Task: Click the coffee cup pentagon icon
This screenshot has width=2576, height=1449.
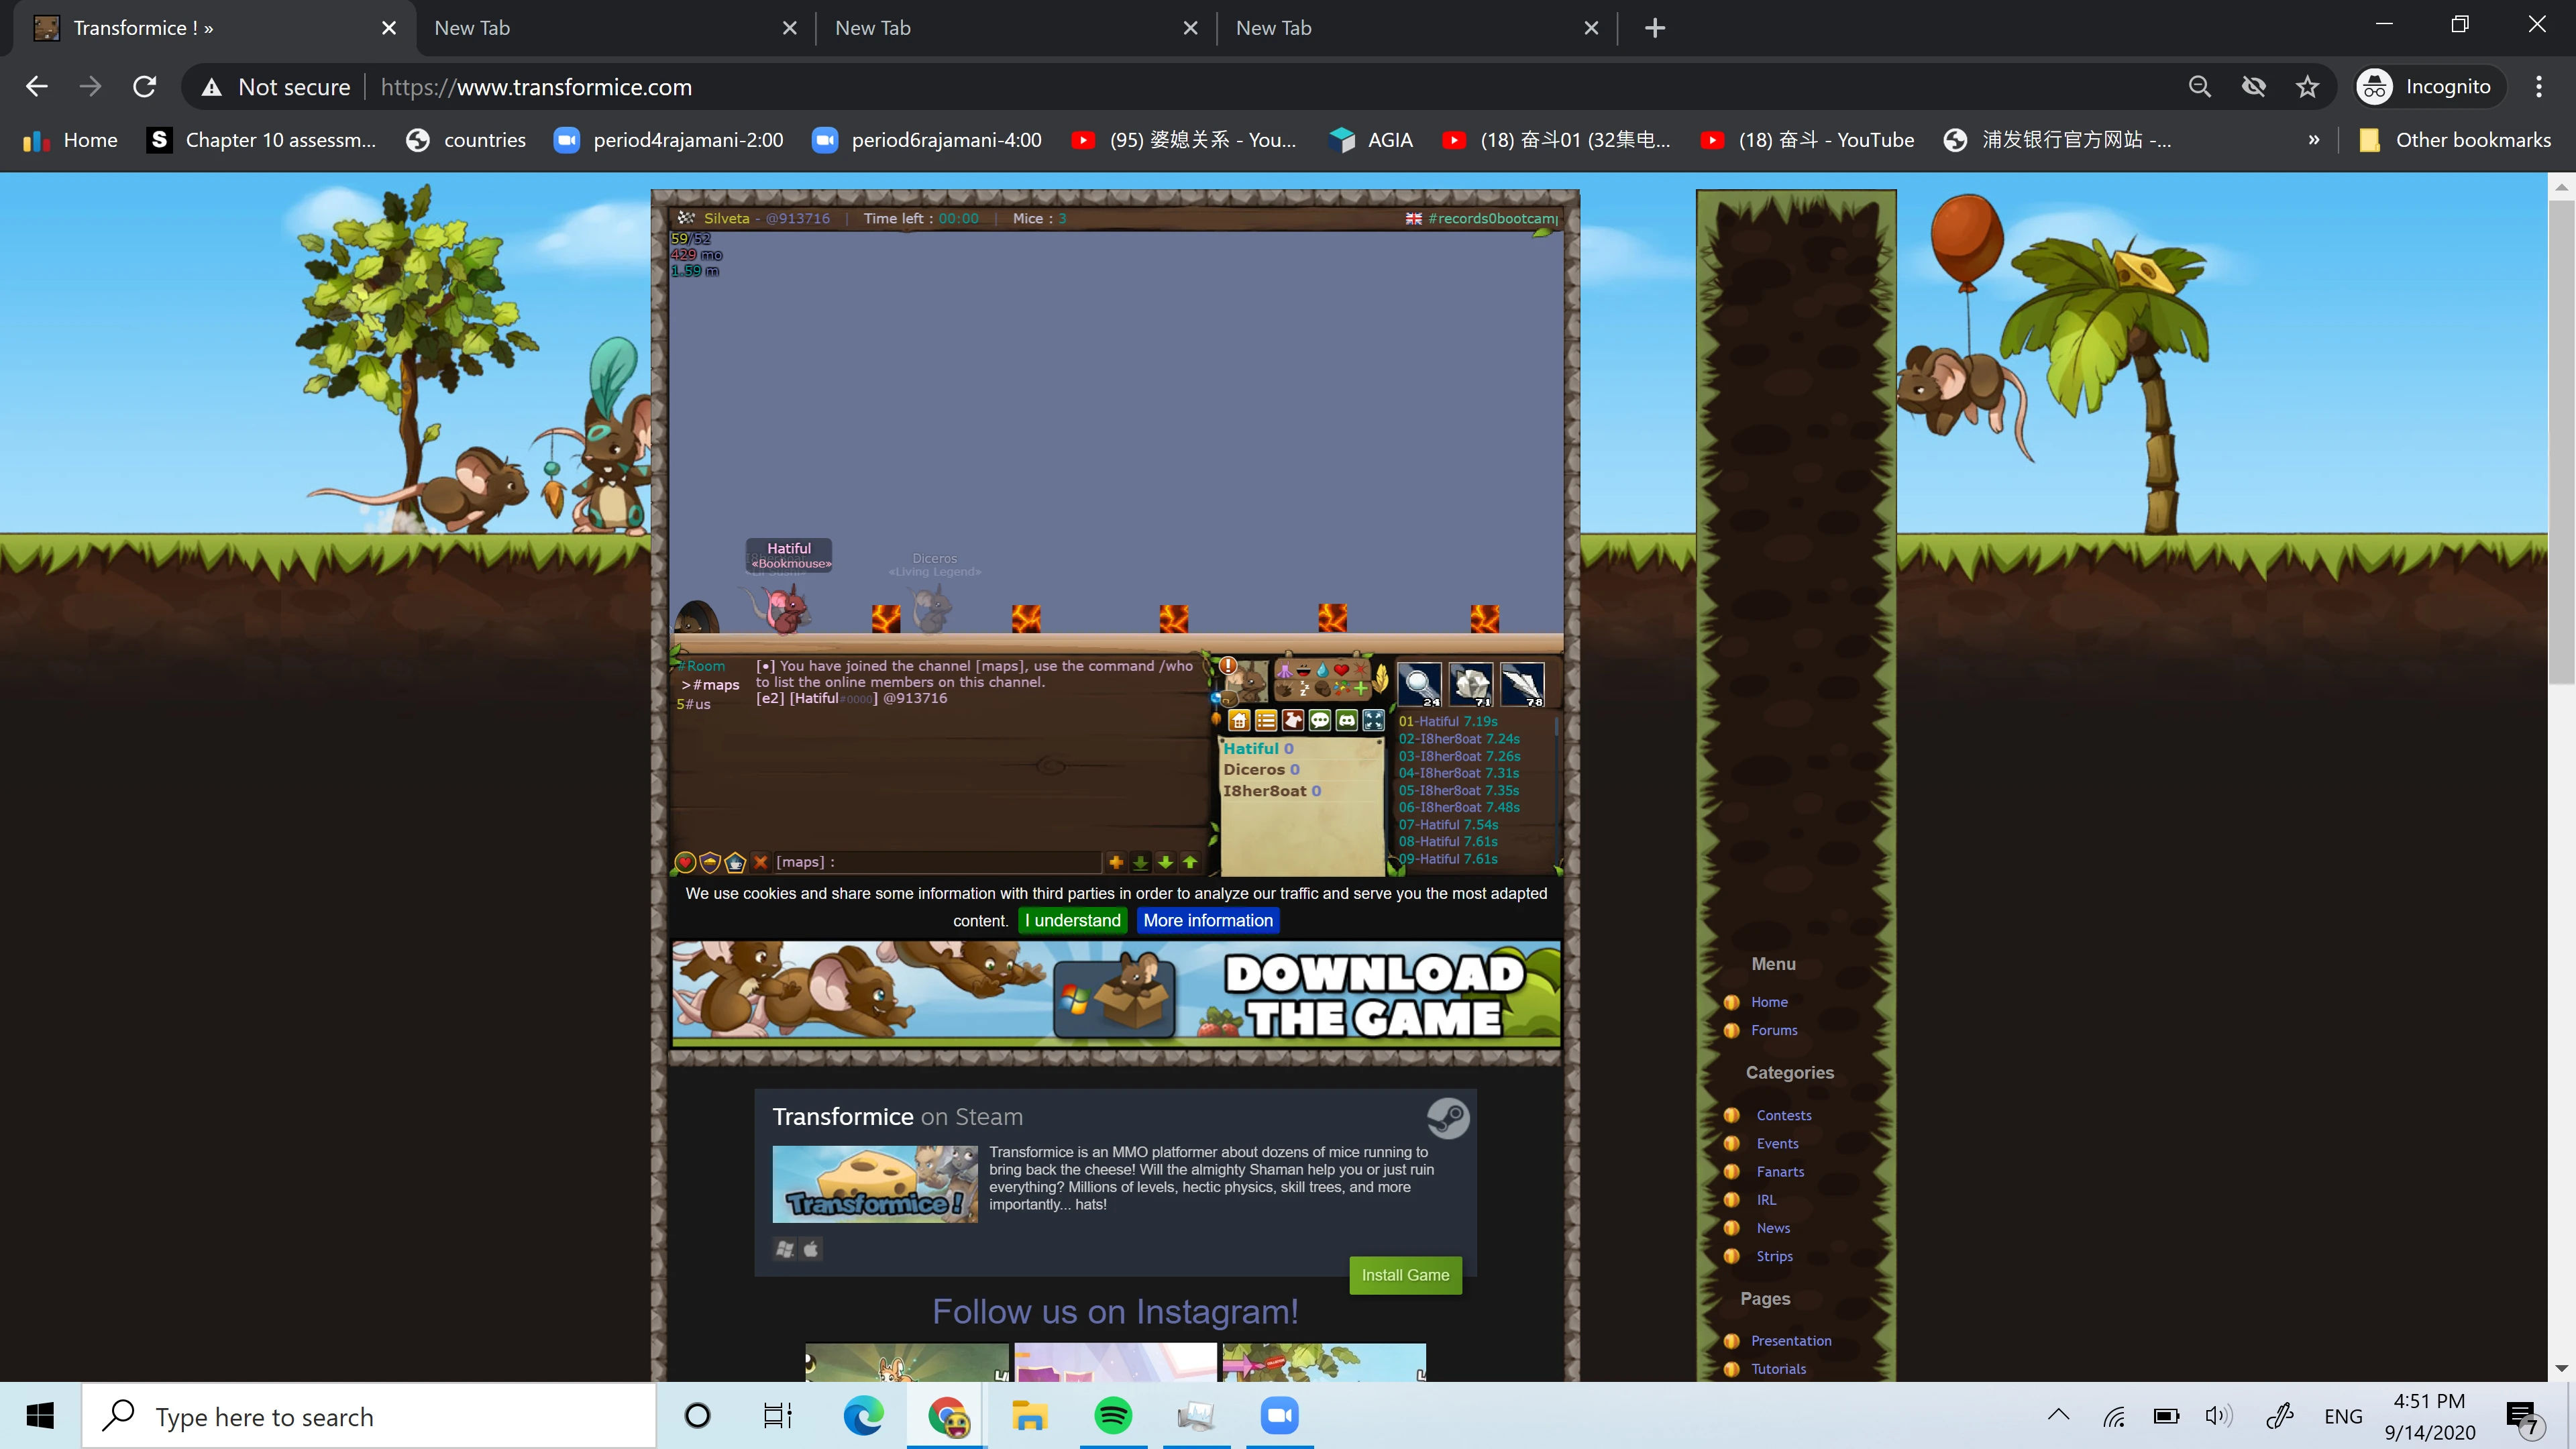Action: pyautogui.click(x=735, y=862)
